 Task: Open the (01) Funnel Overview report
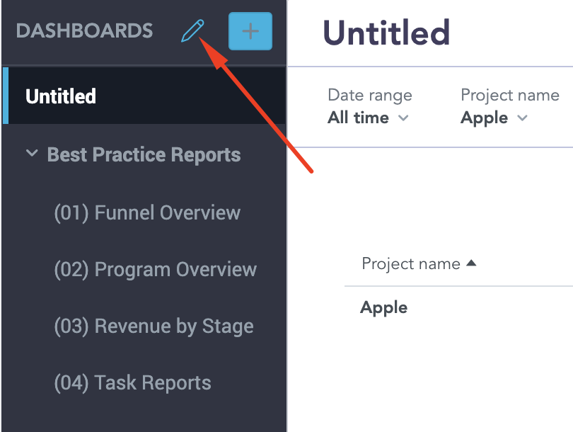pyautogui.click(x=147, y=212)
